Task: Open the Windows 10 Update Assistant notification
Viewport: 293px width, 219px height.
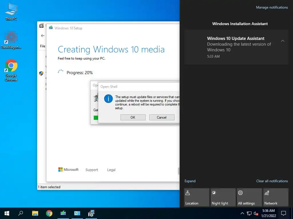Action: (x=236, y=47)
